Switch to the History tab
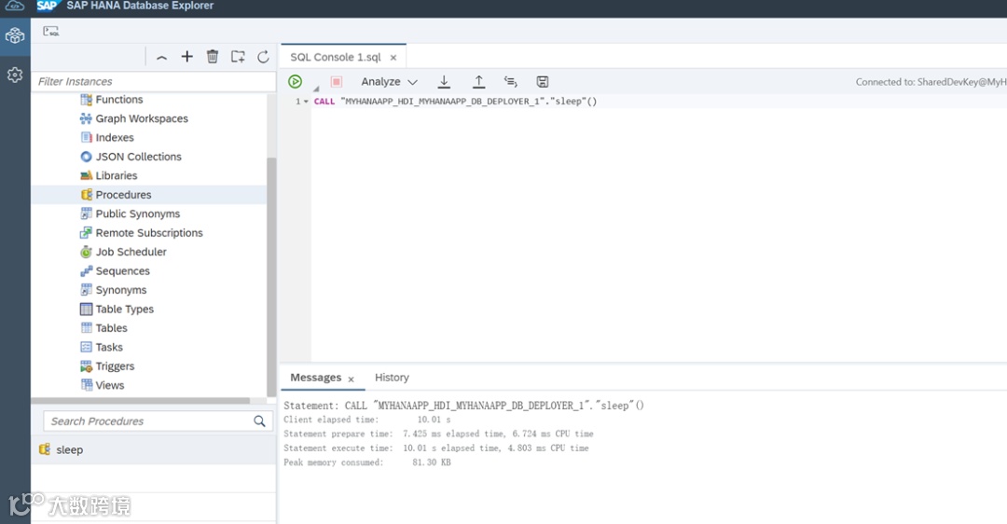1007x524 pixels. pyautogui.click(x=392, y=378)
